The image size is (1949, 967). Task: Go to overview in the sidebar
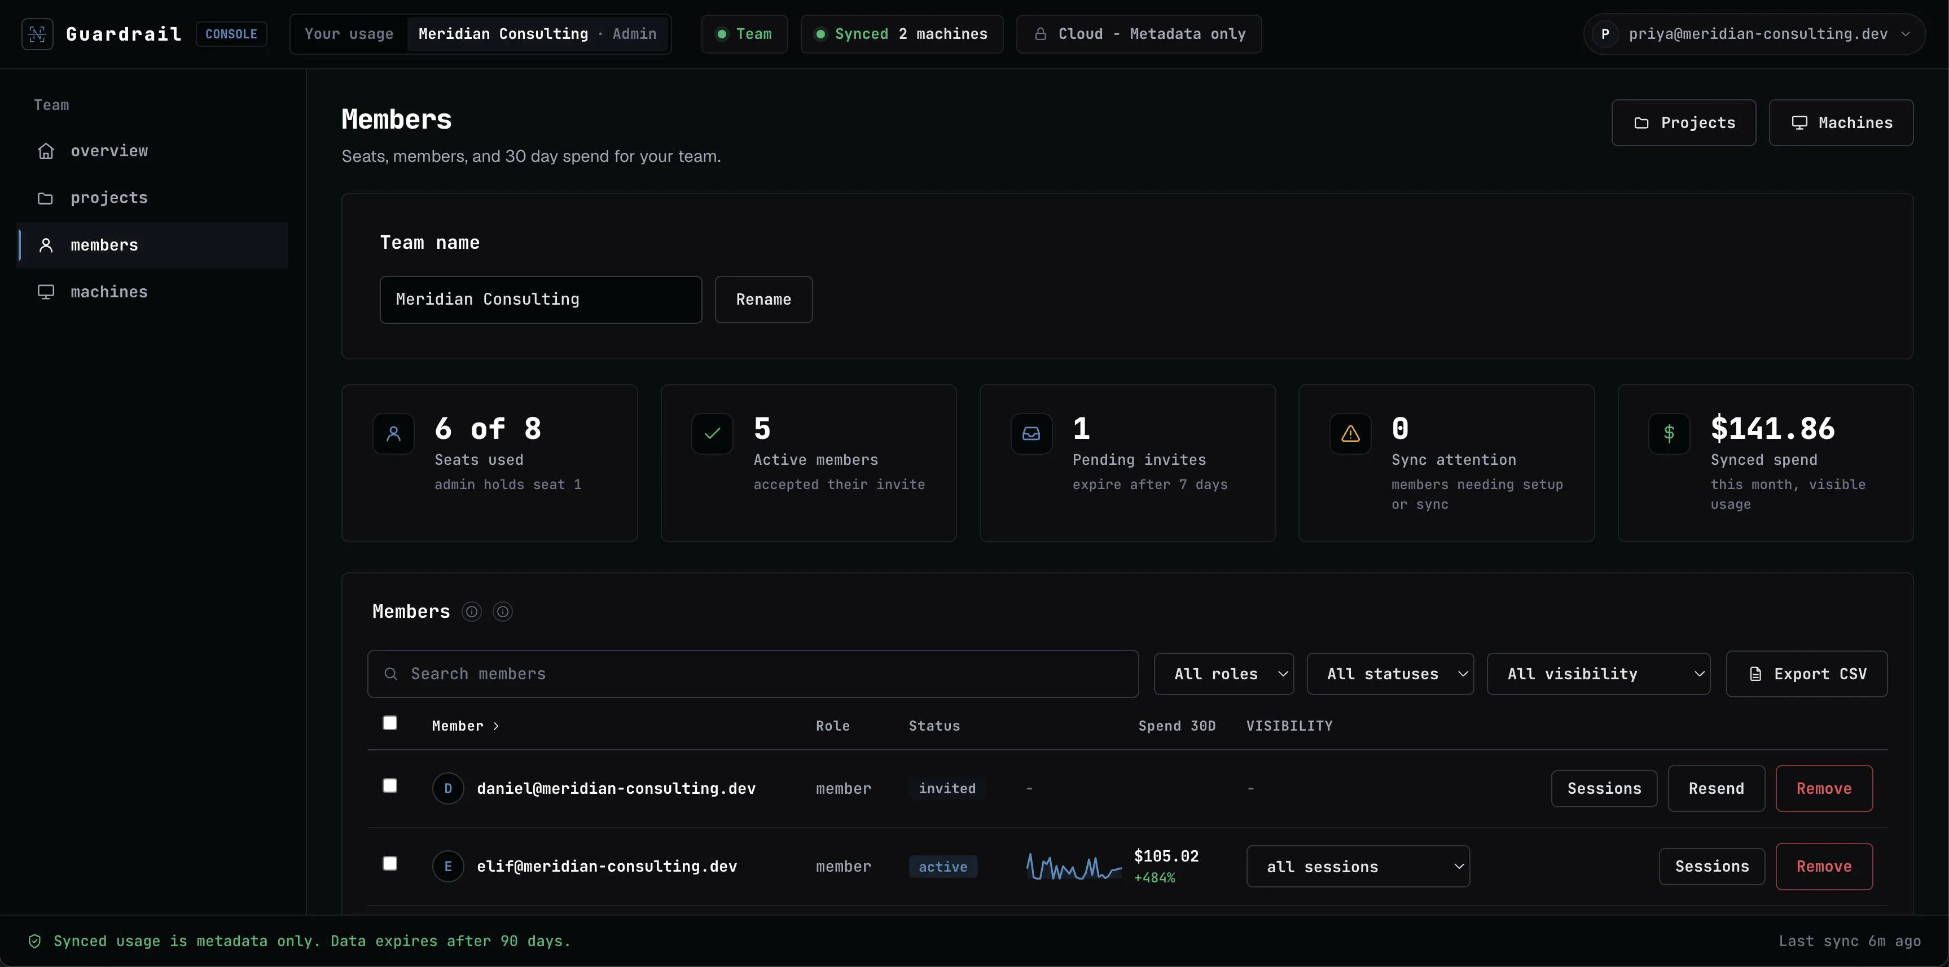click(x=153, y=151)
